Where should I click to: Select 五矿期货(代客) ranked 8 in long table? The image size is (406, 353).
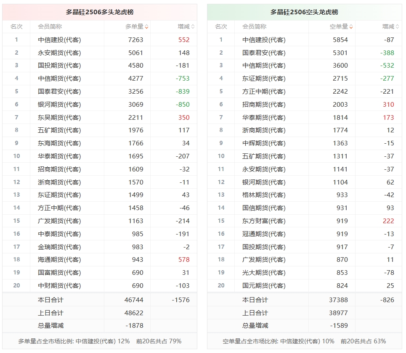tap(59, 130)
